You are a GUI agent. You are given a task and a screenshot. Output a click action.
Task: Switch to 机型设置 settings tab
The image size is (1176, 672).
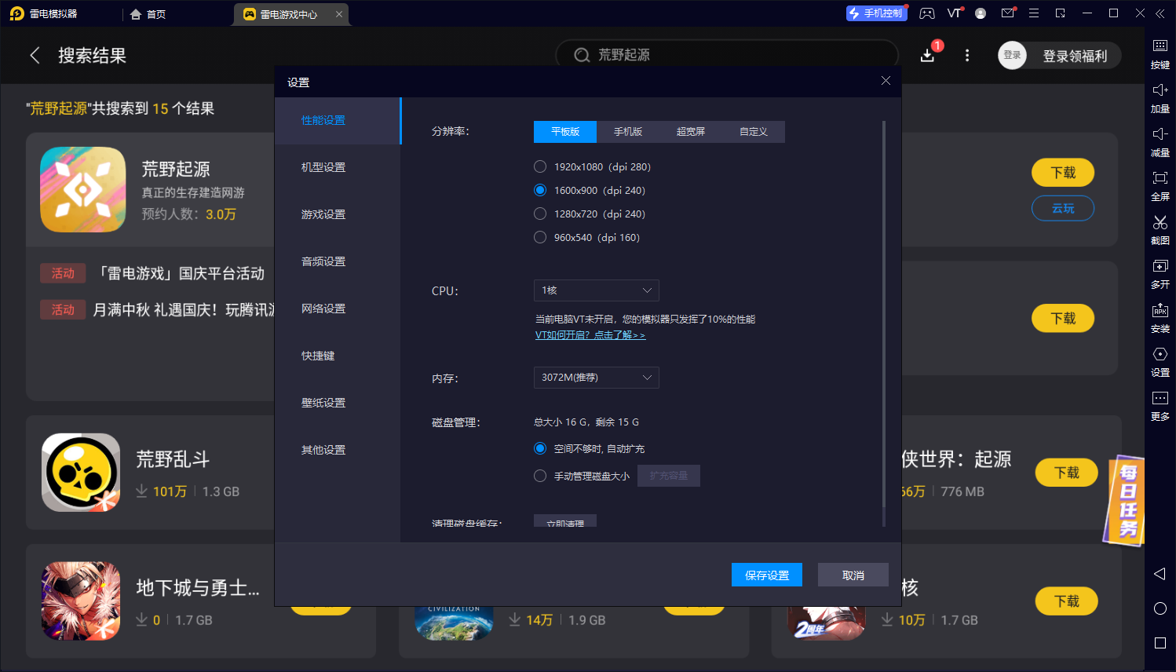338,168
